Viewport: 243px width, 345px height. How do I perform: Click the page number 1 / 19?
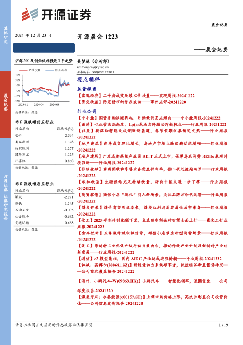click(223, 325)
